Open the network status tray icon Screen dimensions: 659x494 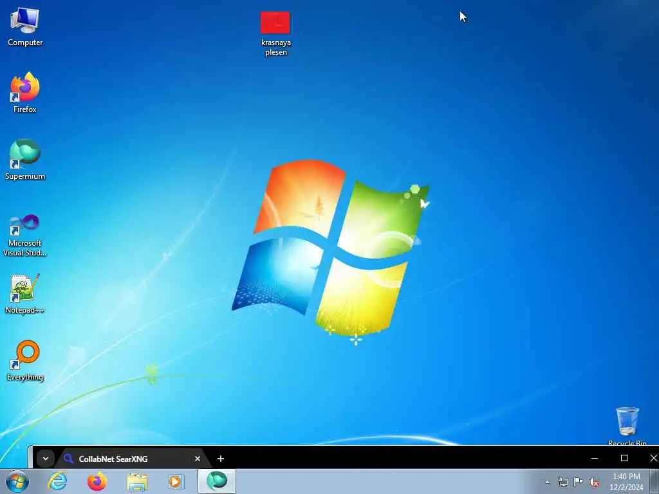click(562, 482)
